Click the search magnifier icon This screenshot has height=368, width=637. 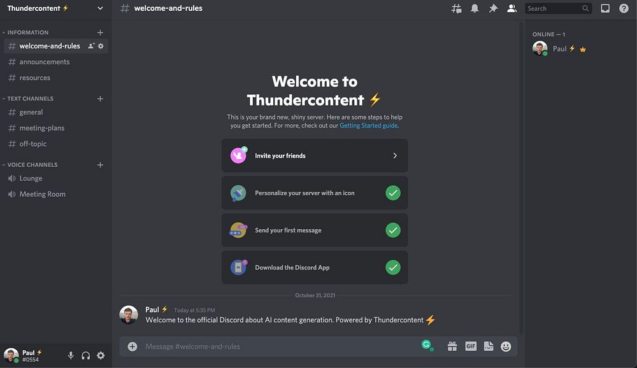[x=585, y=8]
